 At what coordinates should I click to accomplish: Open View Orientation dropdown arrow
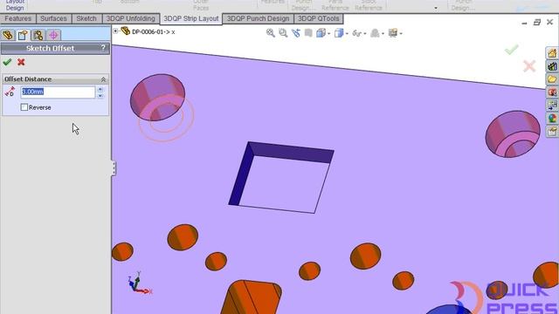click(328, 34)
